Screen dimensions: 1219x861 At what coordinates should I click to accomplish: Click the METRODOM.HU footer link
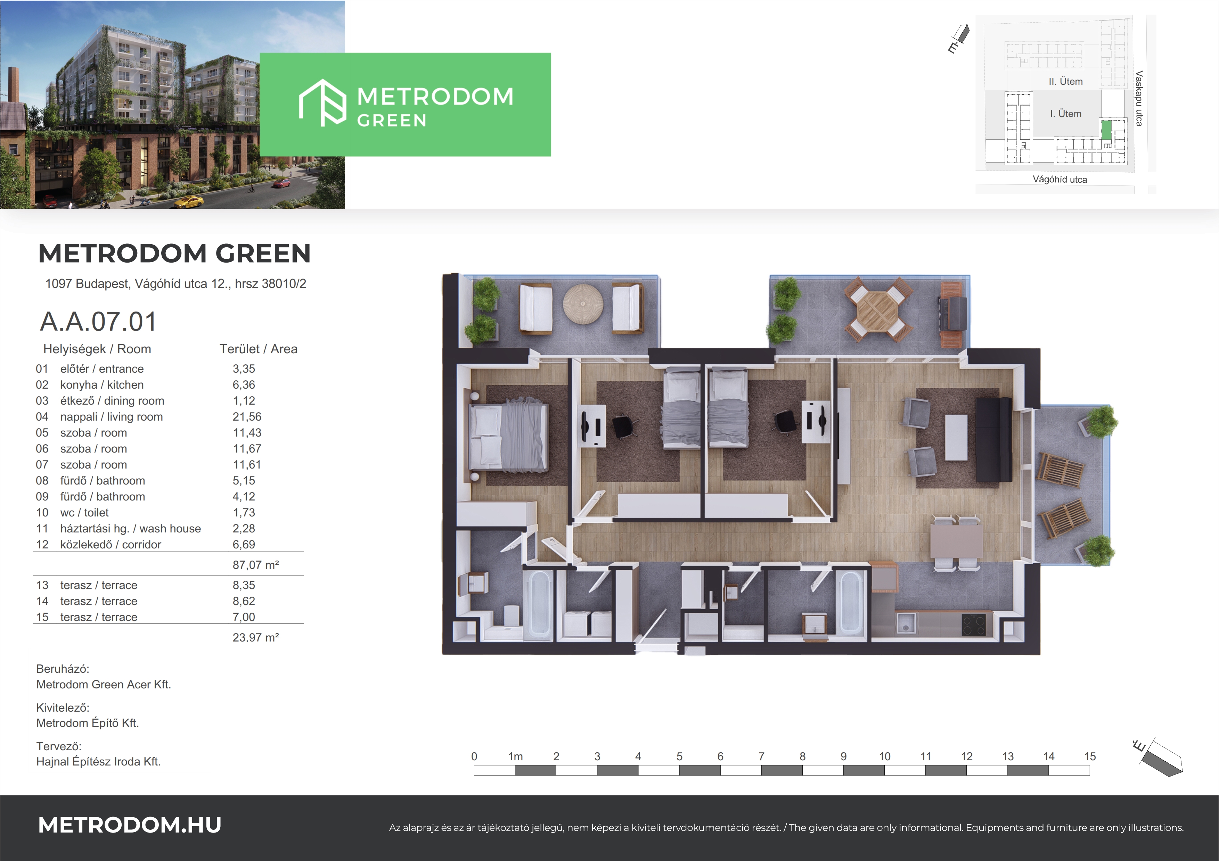coord(130,825)
